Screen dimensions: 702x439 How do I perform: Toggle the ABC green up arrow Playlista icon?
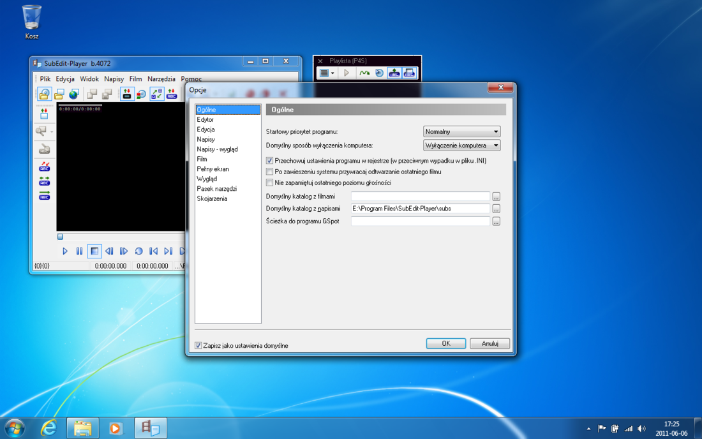[394, 73]
